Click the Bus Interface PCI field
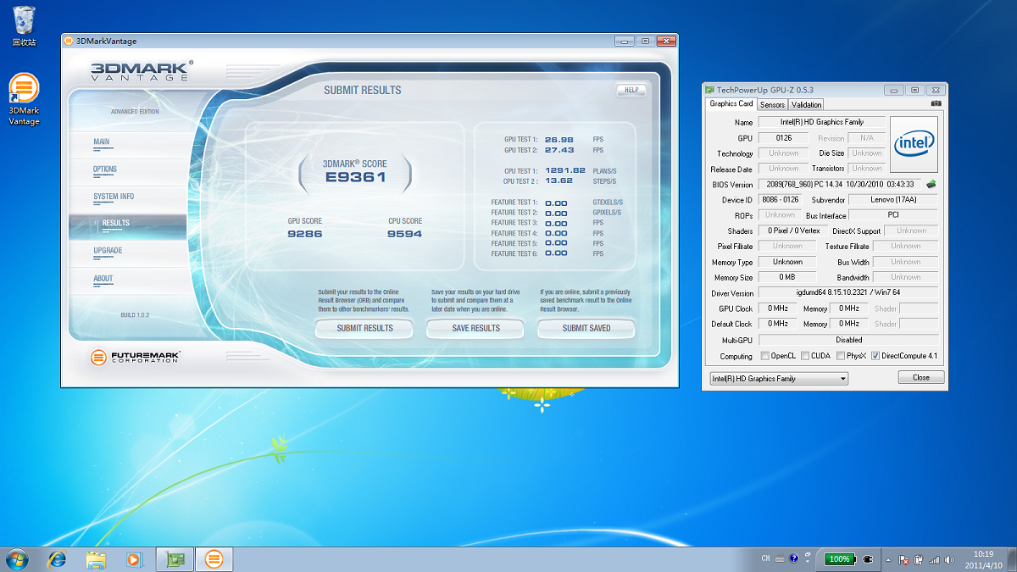Viewport: 1017px width, 572px height. click(892, 215)
